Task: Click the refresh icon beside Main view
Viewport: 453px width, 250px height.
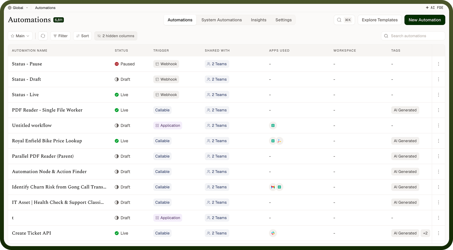Action: pos(43,36)
